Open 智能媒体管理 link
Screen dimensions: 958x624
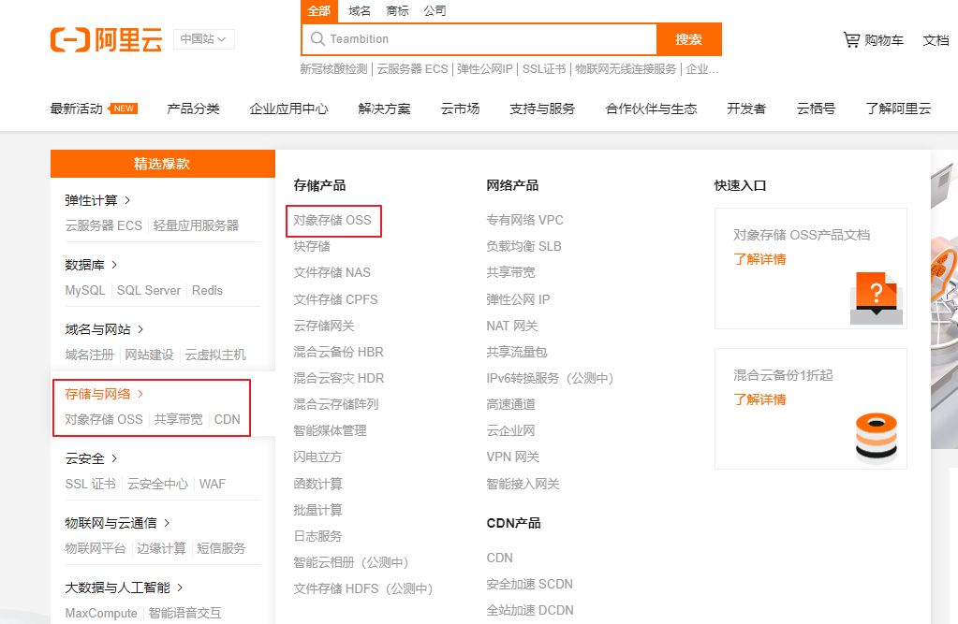330,430
